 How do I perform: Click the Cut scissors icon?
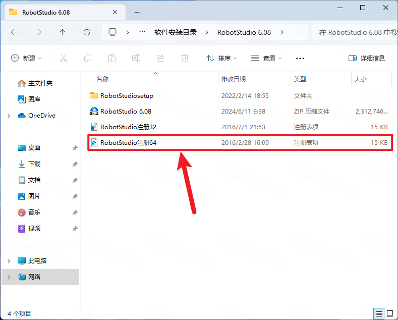(x=64, y=58)
